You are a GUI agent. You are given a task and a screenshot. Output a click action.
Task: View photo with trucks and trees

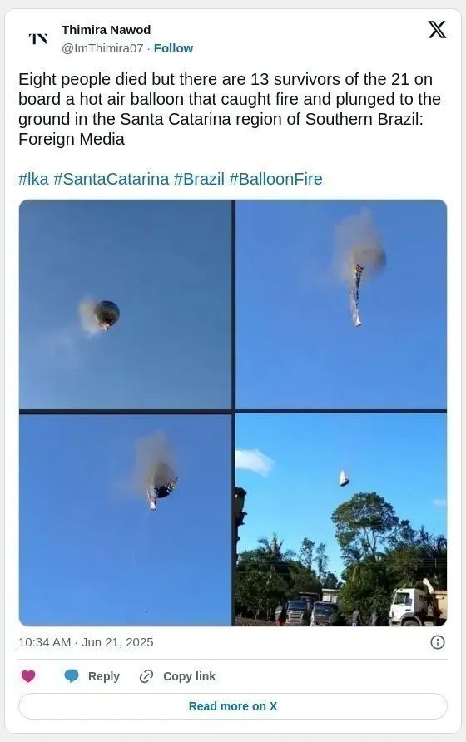[x=341, y=520]
